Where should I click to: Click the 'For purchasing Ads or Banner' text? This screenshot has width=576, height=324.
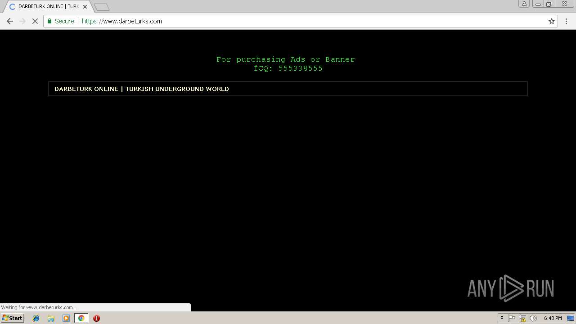(x=285, y=59)
